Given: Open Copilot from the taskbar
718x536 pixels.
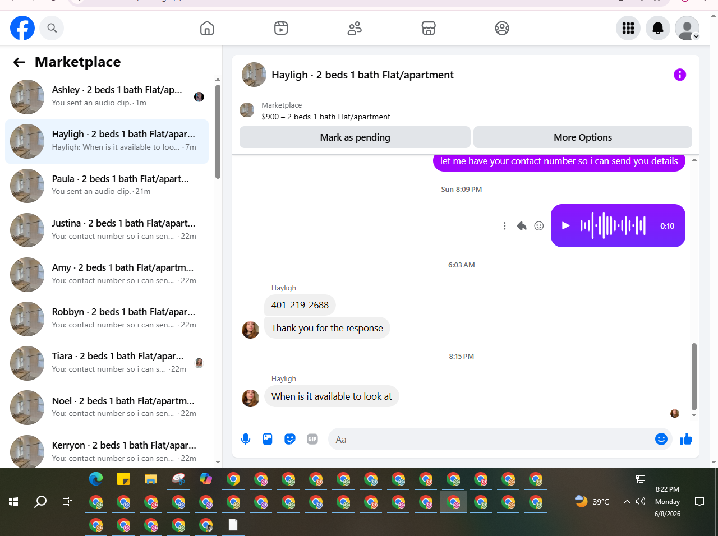Looking at the screenshot, I should point(206,479).
